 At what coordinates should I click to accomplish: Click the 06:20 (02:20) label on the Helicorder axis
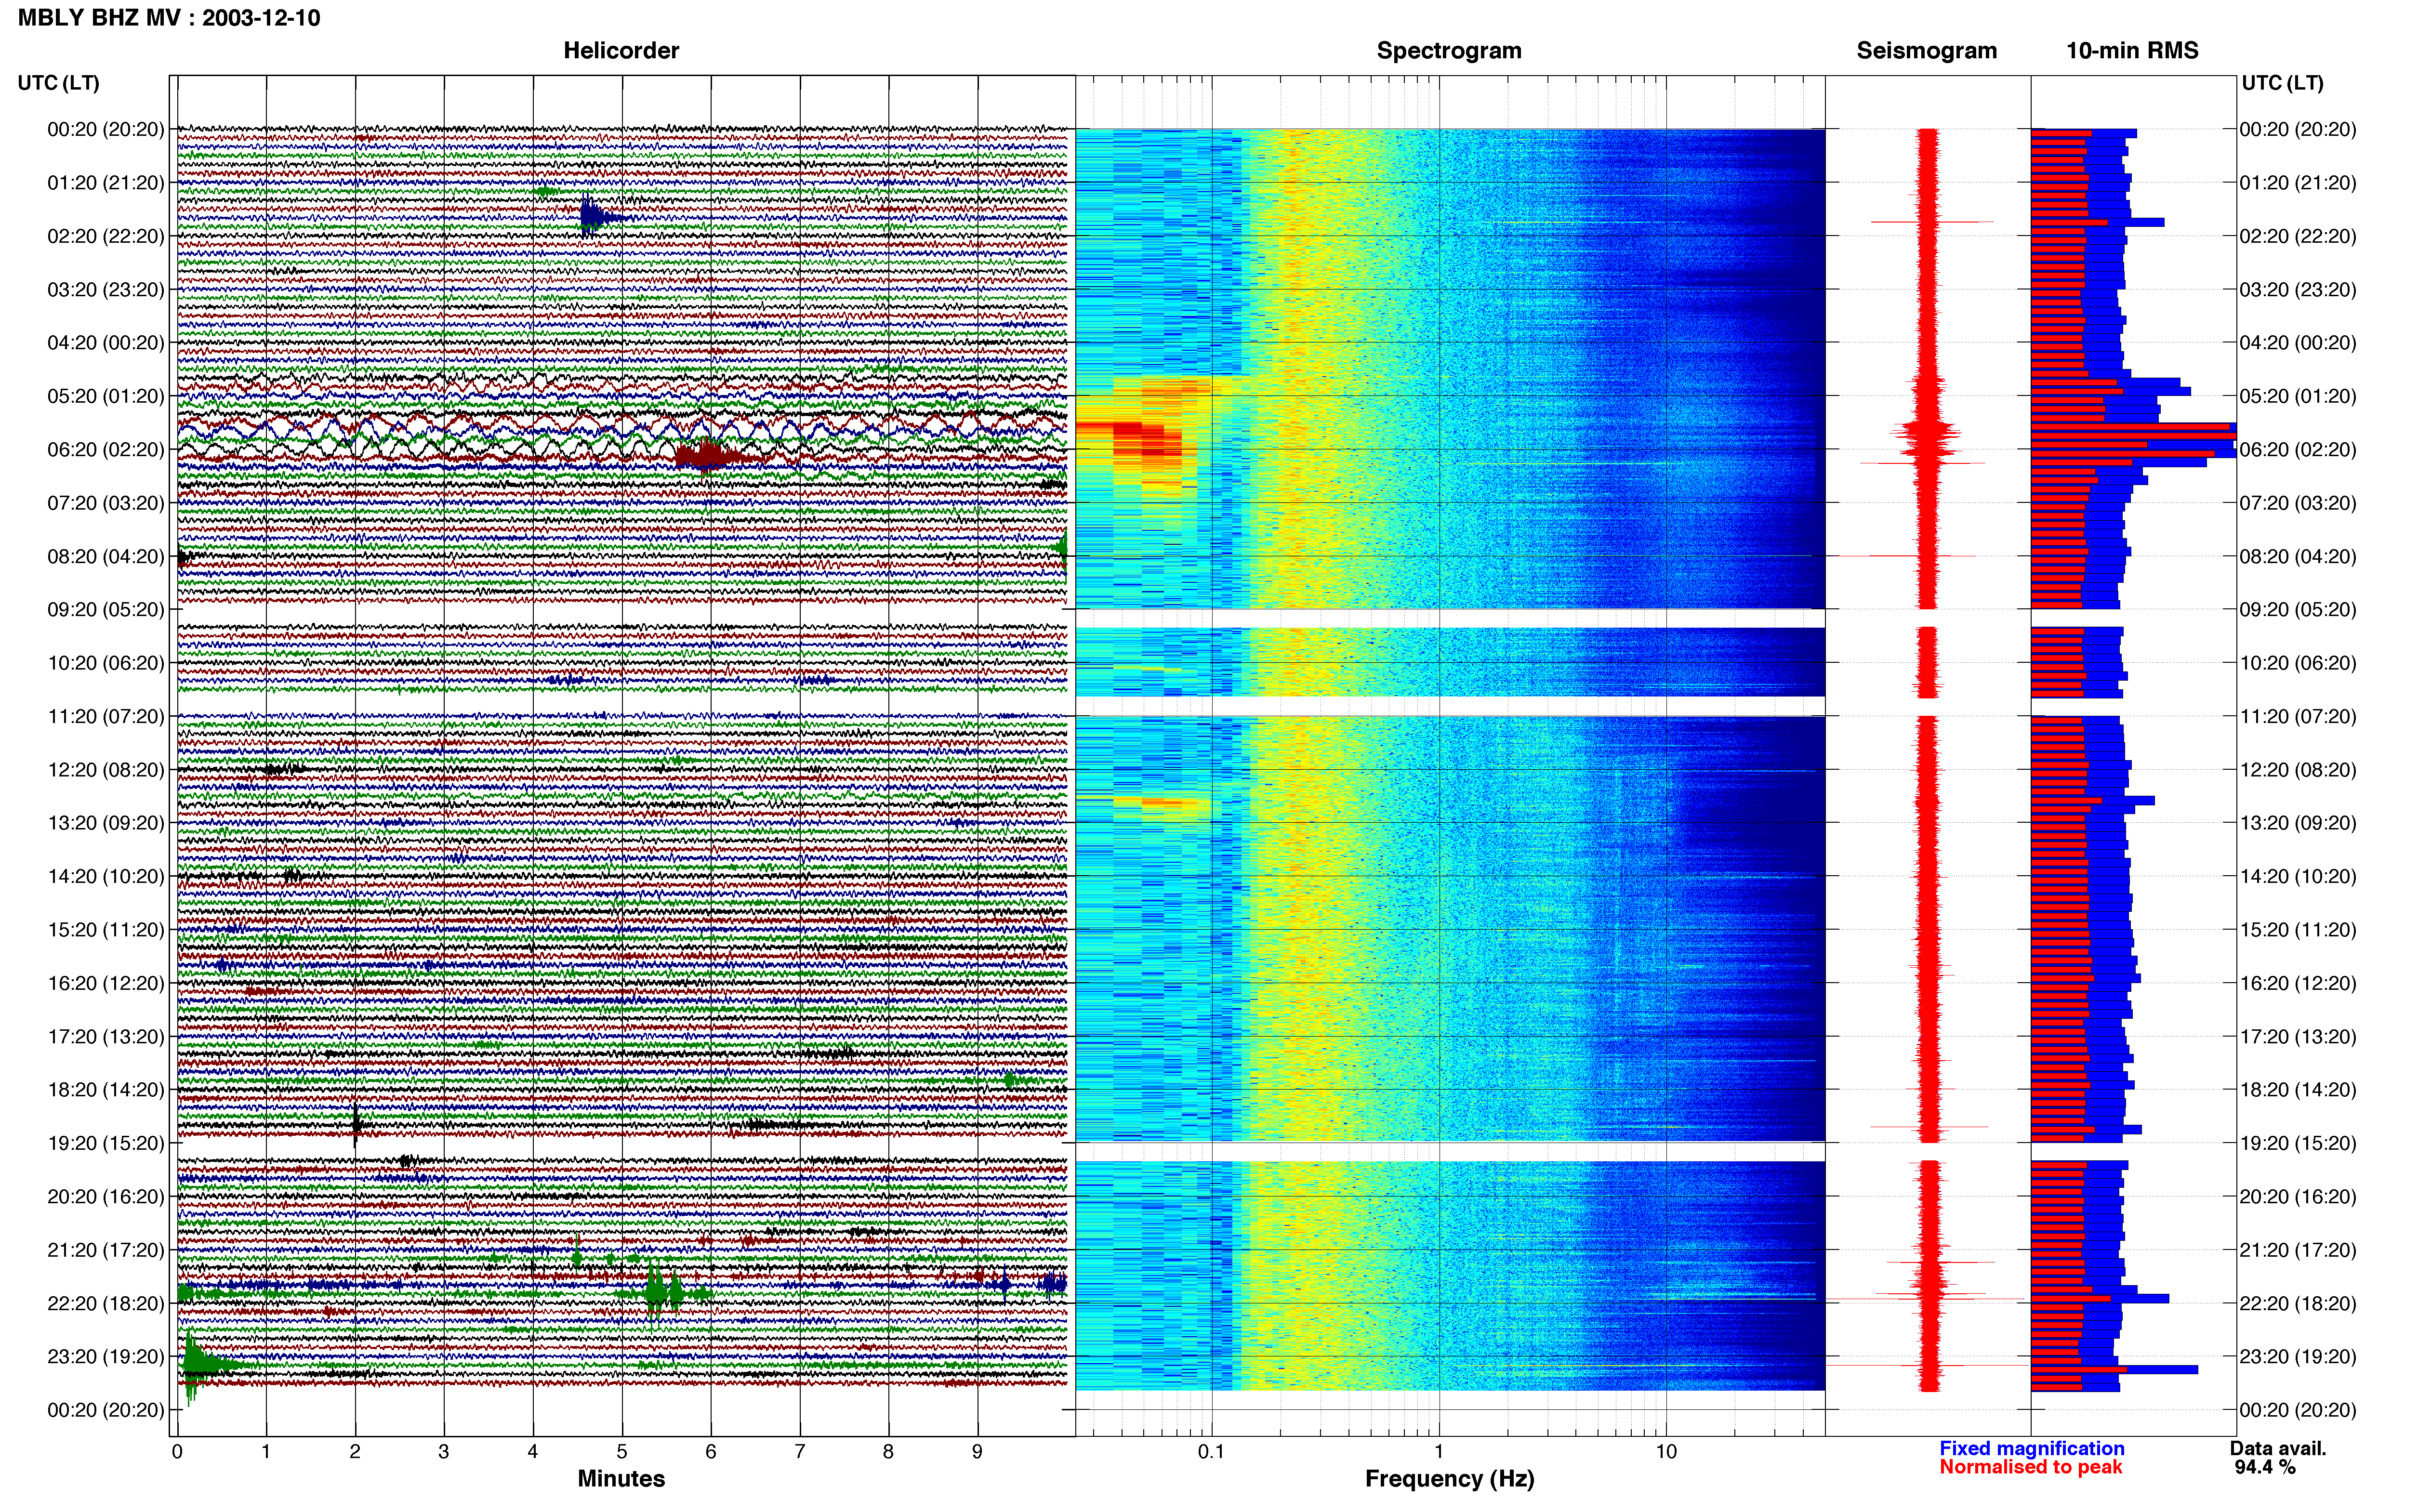pos(106,450)
